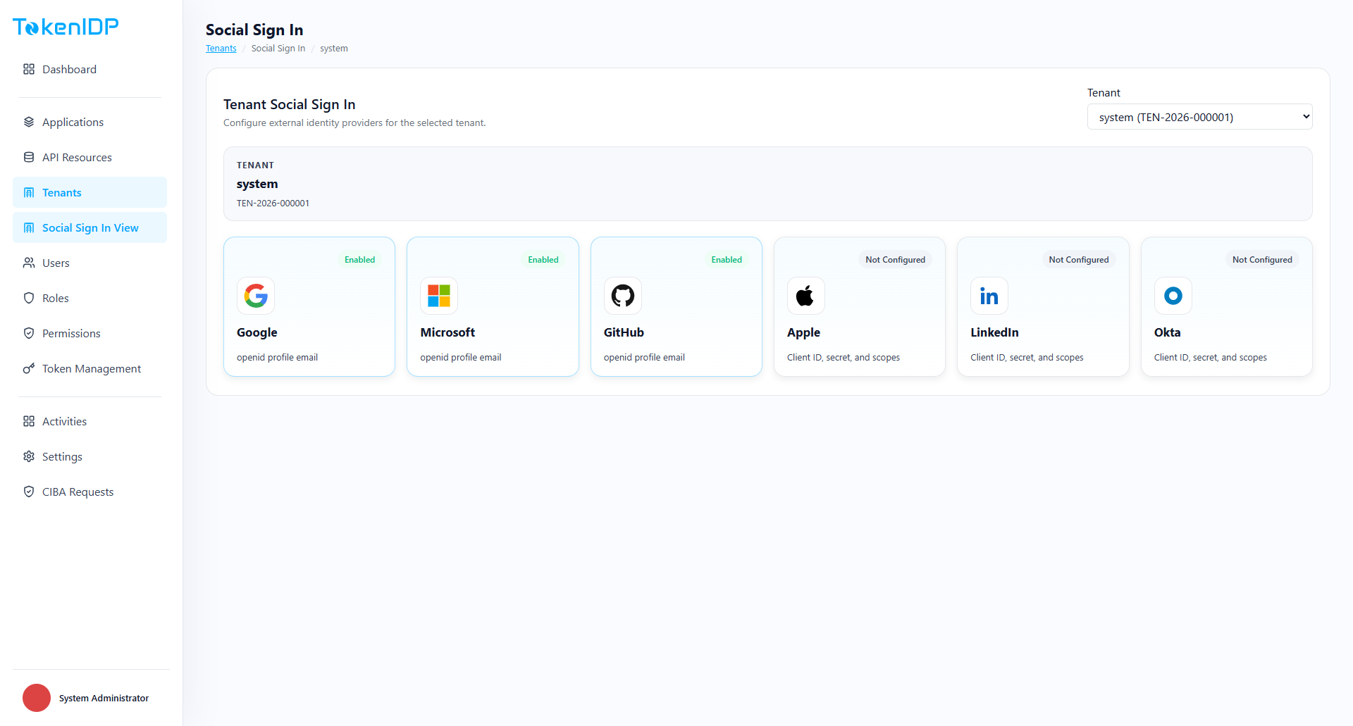Screen dimensions: 1353x726
Task: Click Not Configured badge on Okta card
Action: click(x=1263, y=260)
